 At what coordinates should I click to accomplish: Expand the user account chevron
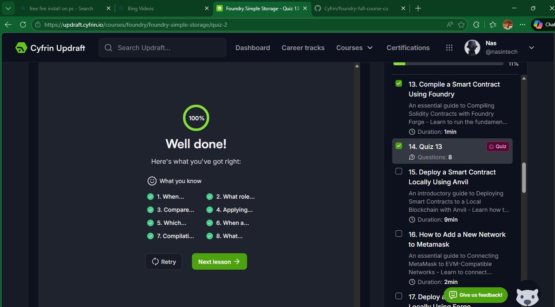pyautogui.click(x=531, y=48)
